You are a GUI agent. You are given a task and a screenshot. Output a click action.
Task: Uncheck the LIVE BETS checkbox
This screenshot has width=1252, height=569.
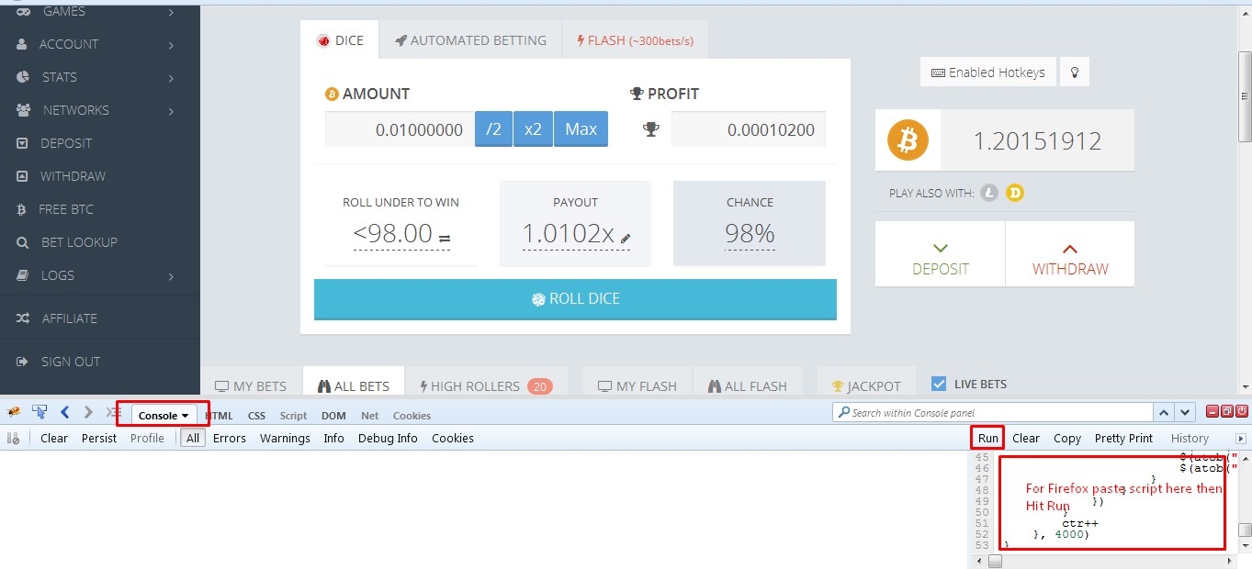click(x=941, y=384)
